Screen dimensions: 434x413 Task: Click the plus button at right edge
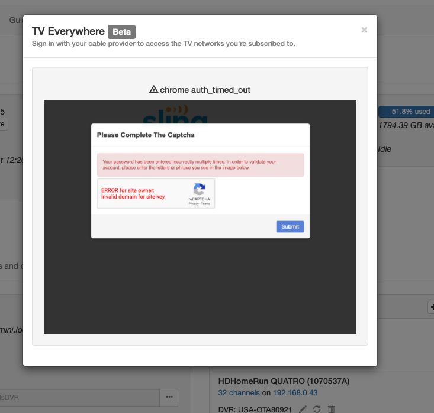430,307
